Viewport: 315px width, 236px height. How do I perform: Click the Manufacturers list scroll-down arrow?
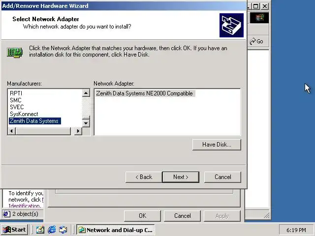click(x=86, y=123)
